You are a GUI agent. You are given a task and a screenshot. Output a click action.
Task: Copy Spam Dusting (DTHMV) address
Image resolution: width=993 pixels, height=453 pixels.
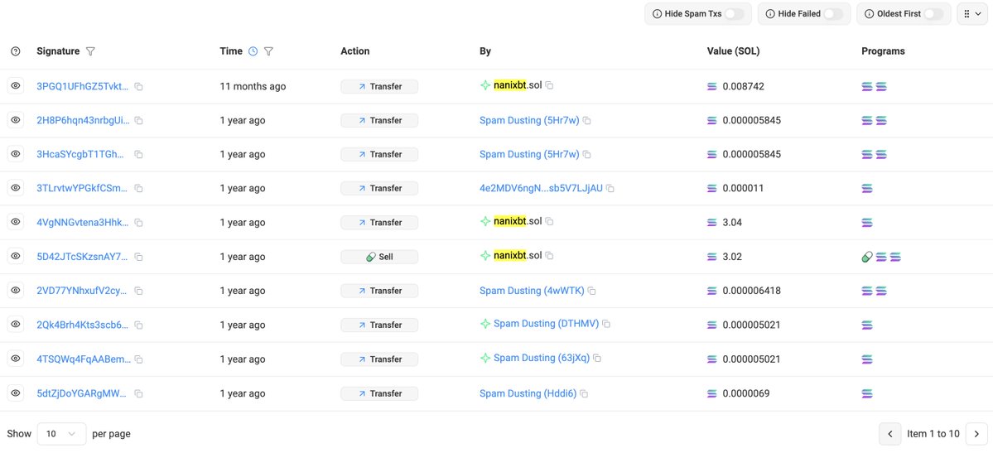[x=606, y=325]
